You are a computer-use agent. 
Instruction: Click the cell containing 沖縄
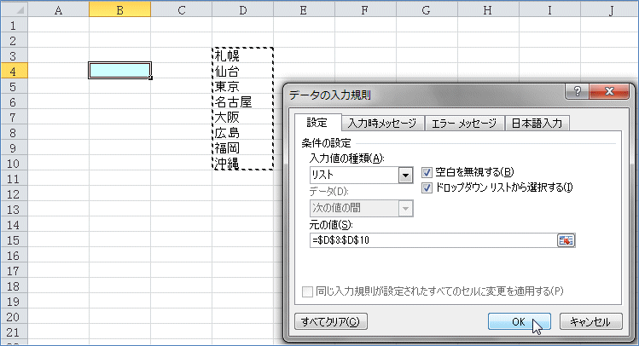click(x=243, y=163)
